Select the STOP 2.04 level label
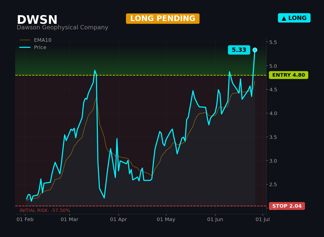 287,206
